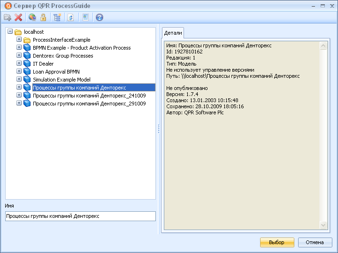The height and width of the screenshot is (253, 338).
Task: Select the localhost tree item
Action: [x=34, y=32]
